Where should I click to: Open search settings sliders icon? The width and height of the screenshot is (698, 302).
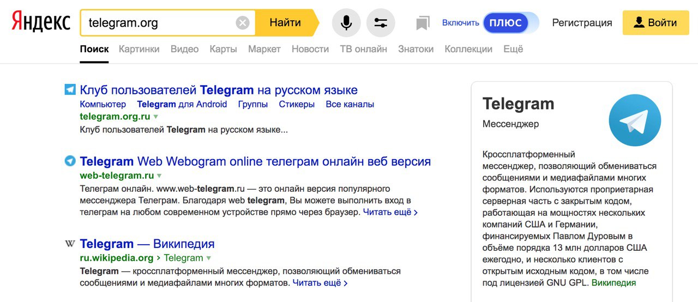click(381, 23)
